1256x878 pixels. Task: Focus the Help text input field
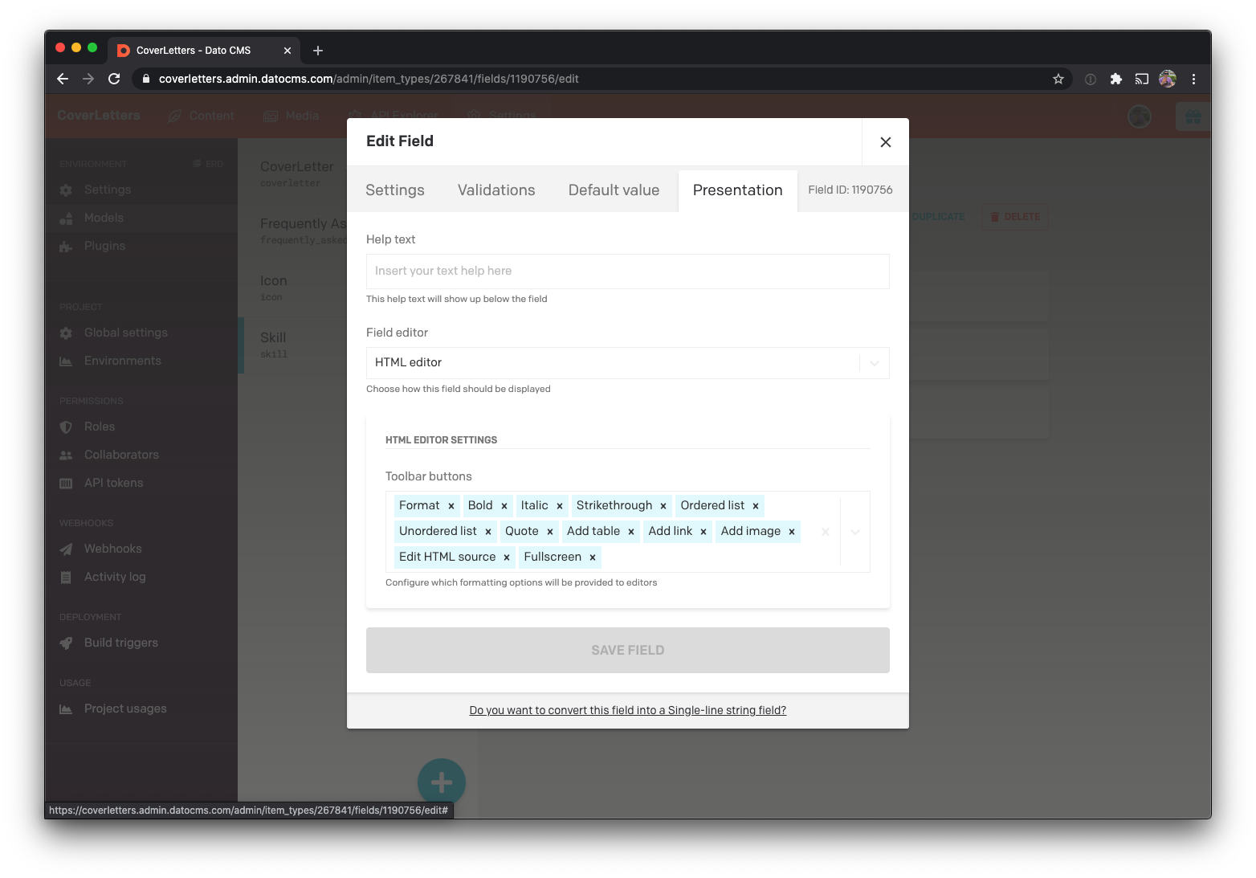pyautogui.click(x=627, y=272)
